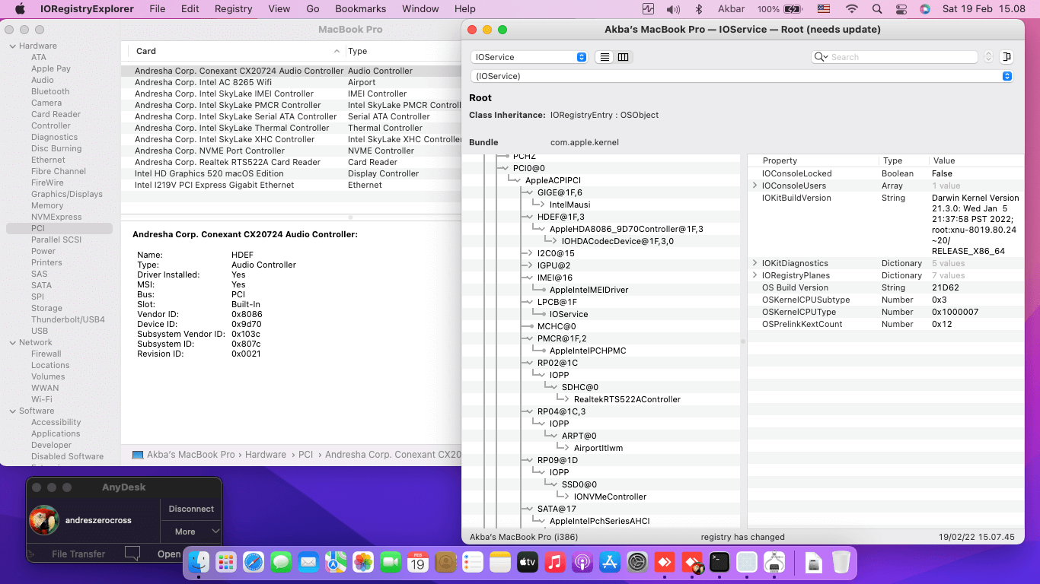The width and height of the screenshot is (1040, 584).
Task: Expand the IGPU@2 tree node
Action: coord(529,265)
